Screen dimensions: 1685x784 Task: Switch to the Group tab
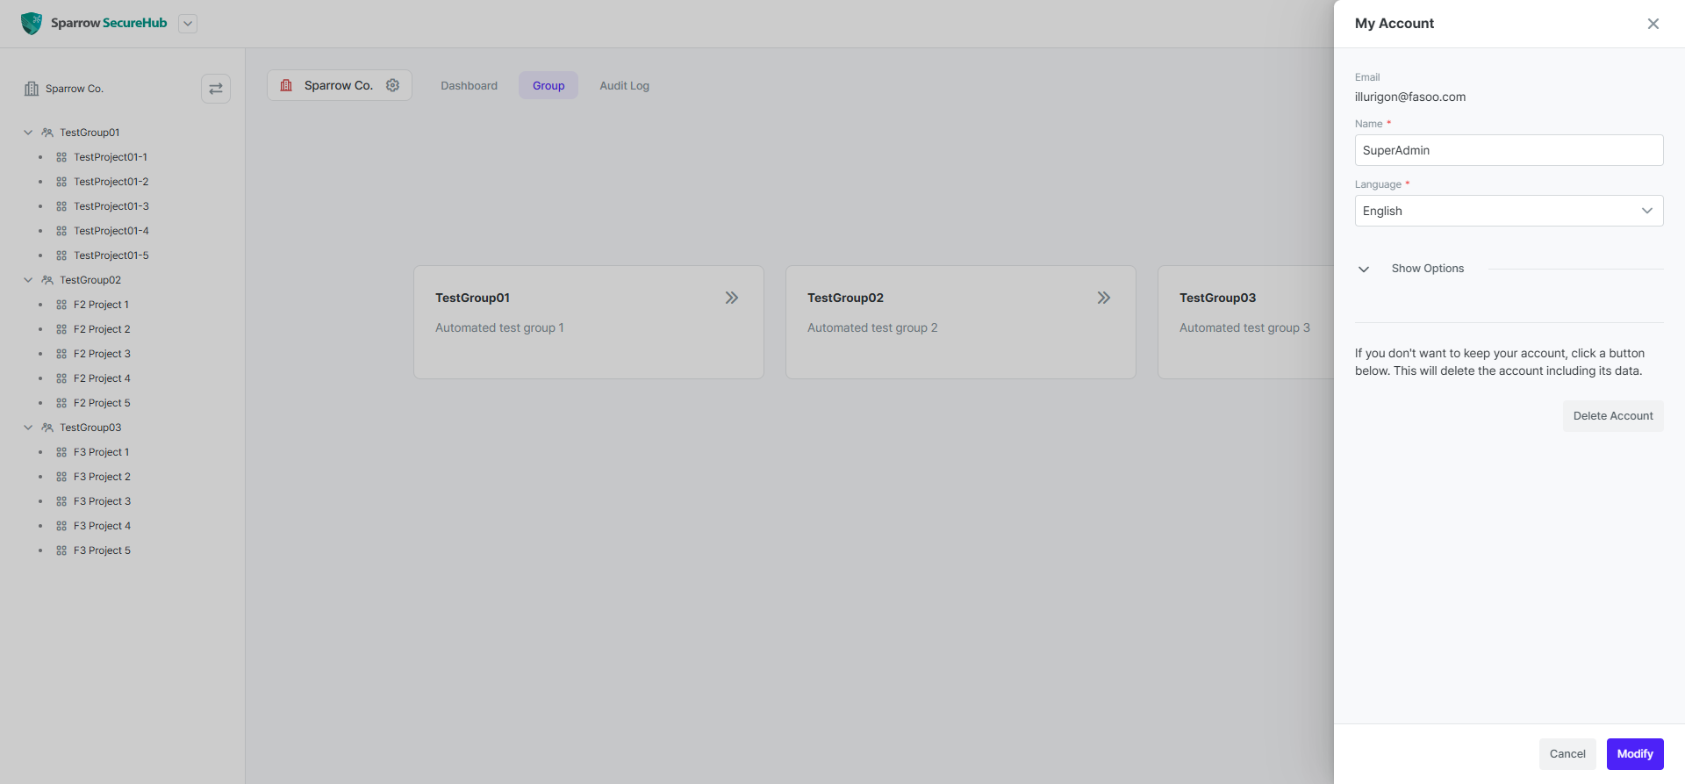coord(549,85)
